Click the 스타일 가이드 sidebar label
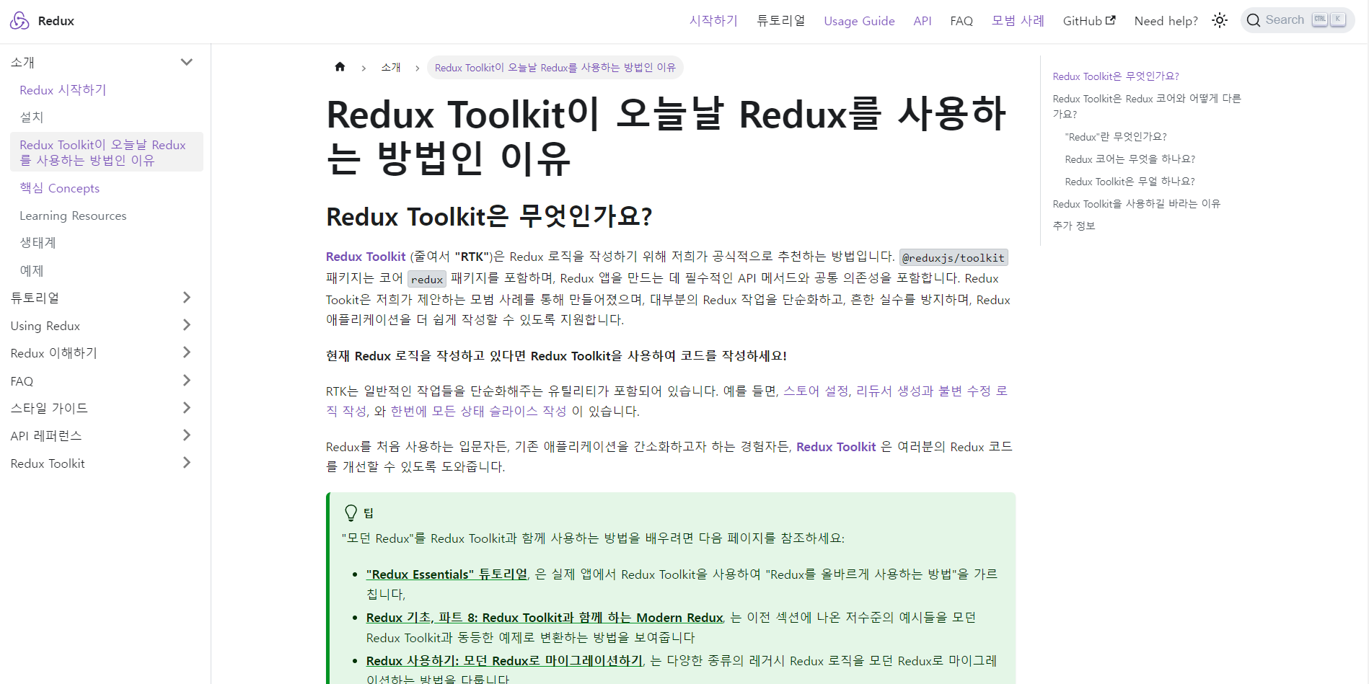This screenshot has height=684, width=1369. point(49,408)
